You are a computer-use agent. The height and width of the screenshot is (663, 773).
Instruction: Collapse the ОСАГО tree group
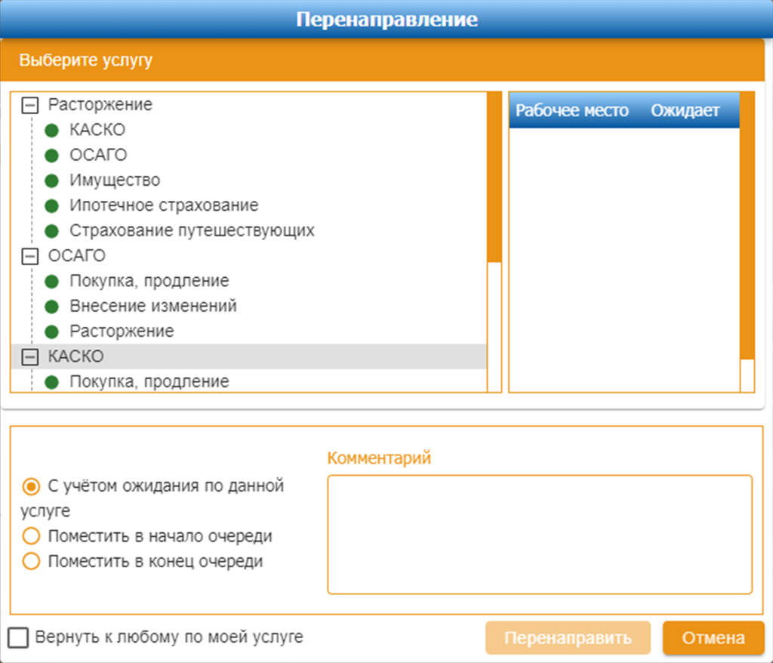(30, 256)
